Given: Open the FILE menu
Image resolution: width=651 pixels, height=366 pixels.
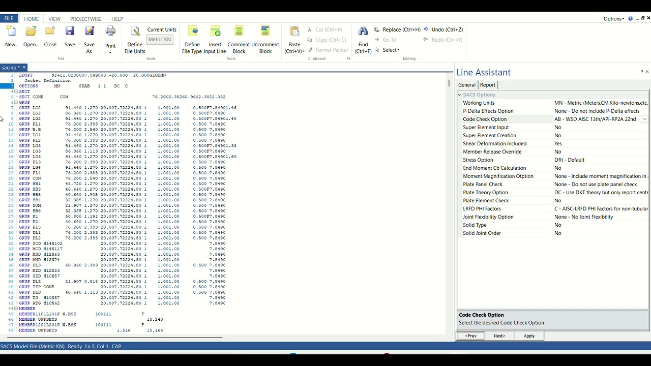Looking at the screenshot, I should (x=9, y=19).
